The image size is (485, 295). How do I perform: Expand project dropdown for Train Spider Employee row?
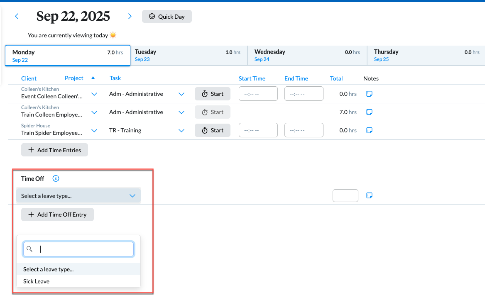click(94, 131)
